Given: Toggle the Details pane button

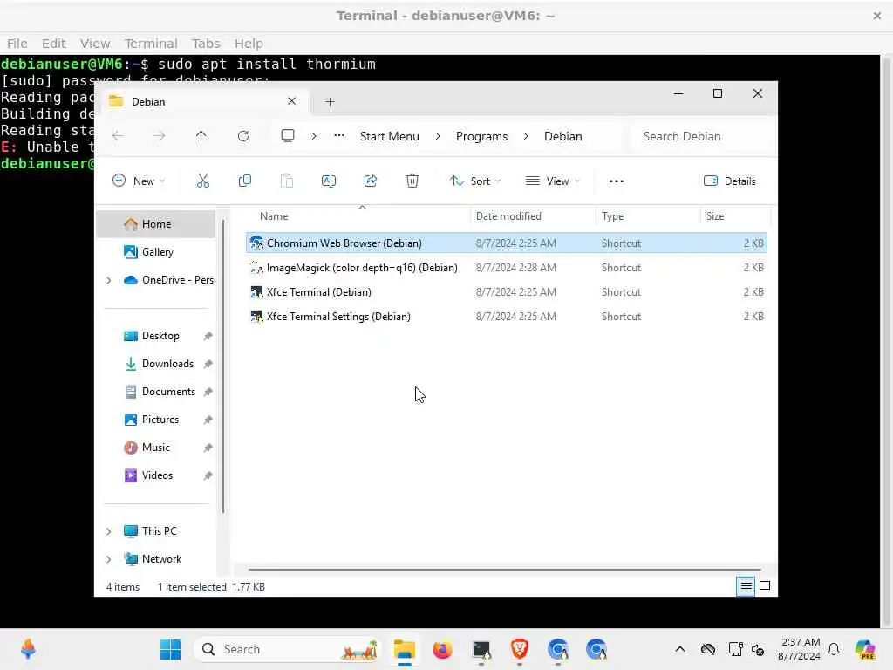Looking at the screenshot, I should [x=730, y=181].
